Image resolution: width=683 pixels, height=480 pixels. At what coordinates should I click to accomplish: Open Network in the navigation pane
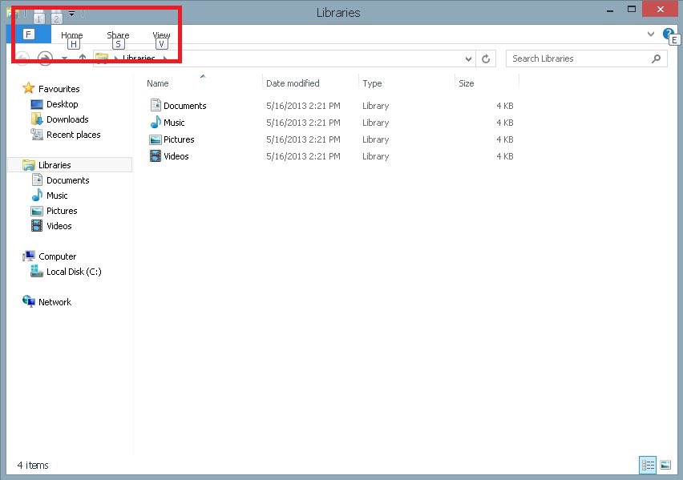(x=55, y=302)
